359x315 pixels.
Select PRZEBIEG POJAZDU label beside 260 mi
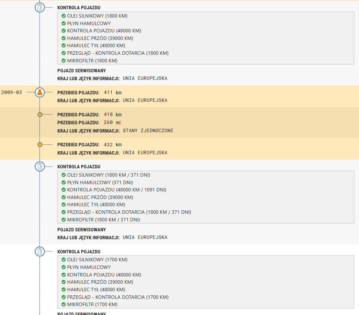point(78,123)
